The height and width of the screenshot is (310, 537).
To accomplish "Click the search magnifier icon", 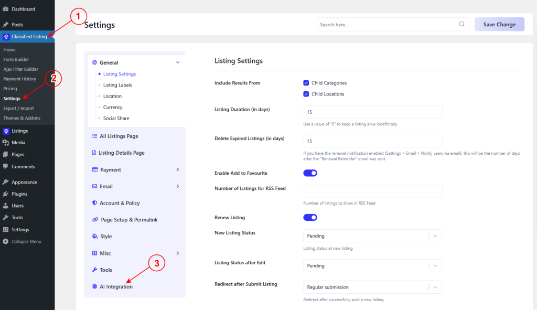I will (x=461, y=24).
